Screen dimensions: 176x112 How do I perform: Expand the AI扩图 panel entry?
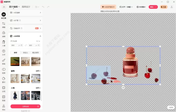[x=25, y=20]
